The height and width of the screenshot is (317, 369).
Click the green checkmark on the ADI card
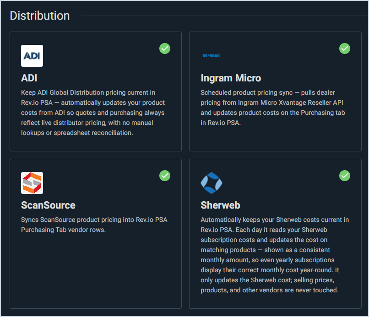pyautogui.click(x=165, y=48)
